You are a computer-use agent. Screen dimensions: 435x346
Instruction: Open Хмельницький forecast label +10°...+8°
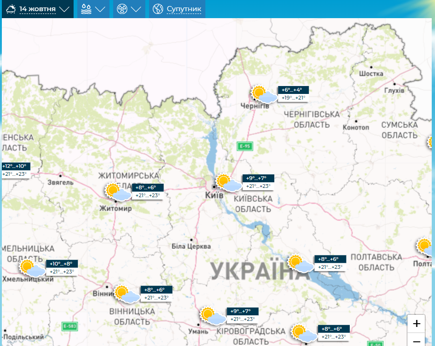click(61, 264)
